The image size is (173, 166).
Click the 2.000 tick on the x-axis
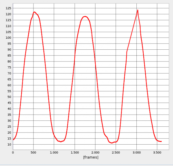95,152
